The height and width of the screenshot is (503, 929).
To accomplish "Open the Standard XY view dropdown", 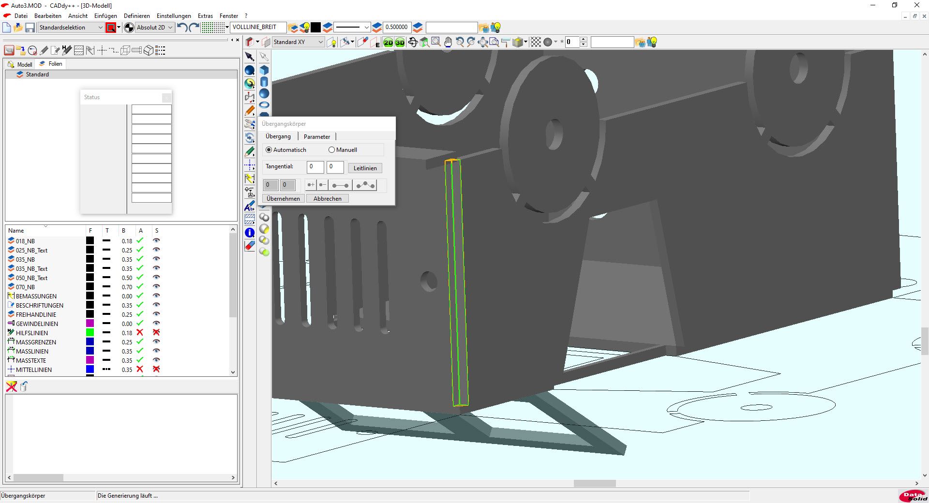I will coord(320,43).
